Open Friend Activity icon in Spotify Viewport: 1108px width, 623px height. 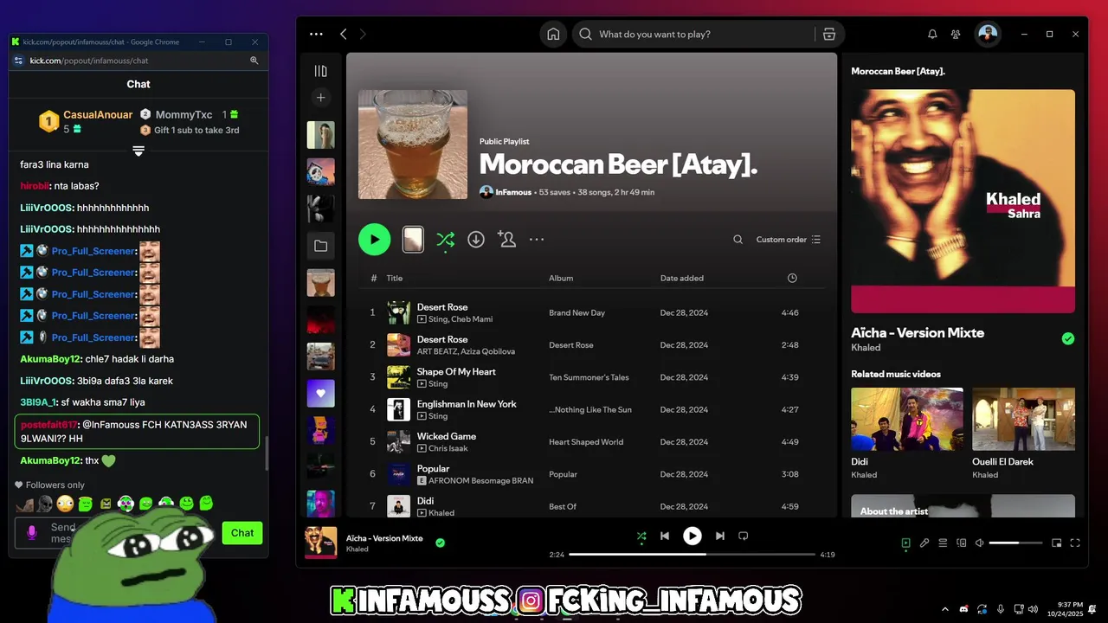(x=956, y=35)
